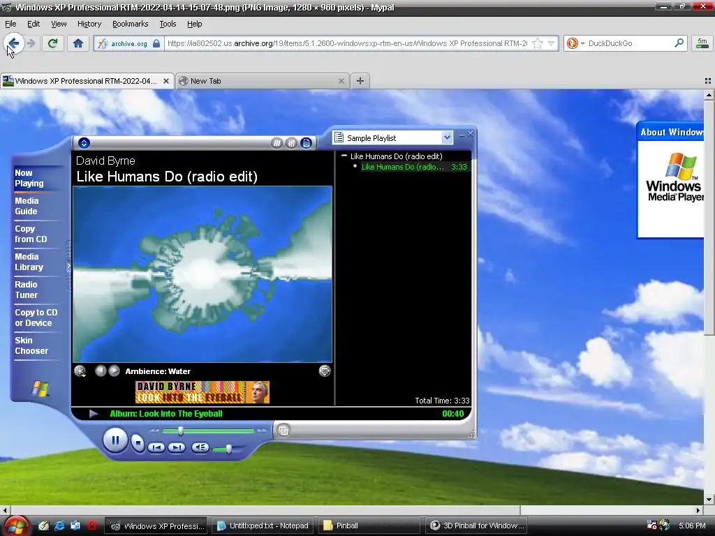Open the visualization selection menu
The image size is (715, 536).
(x=80, y=371)
